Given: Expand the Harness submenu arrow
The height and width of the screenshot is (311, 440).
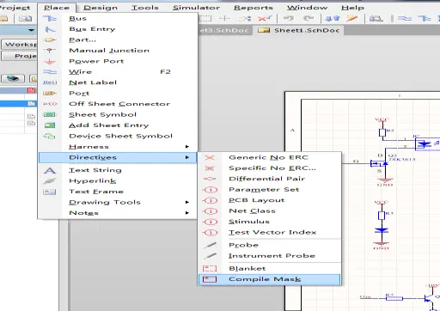Looking at the screenshot, I should point(187,147).
